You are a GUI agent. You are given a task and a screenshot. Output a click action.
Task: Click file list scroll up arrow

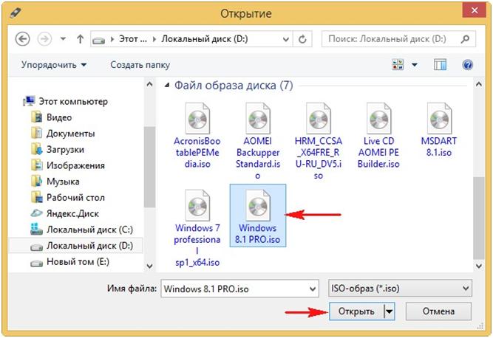[x=479, y=84]
